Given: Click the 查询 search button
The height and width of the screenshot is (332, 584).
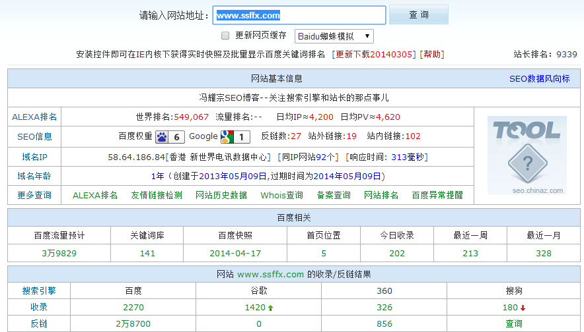Looking at the screenshot, I should pyautogui.click(x=419, y=15).
